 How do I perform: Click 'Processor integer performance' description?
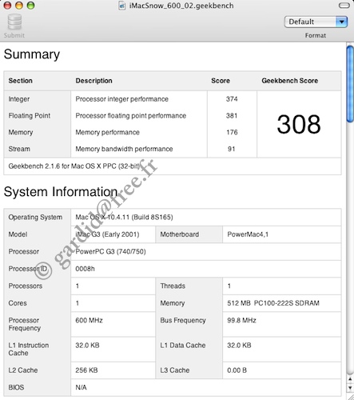[x=122, y=99]
